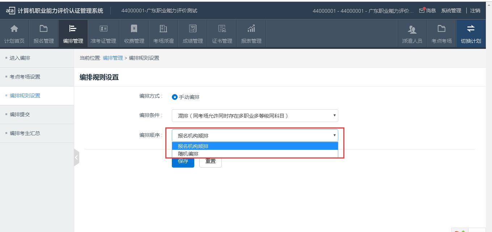Open 系统管理 in top bar

(451, 10)
